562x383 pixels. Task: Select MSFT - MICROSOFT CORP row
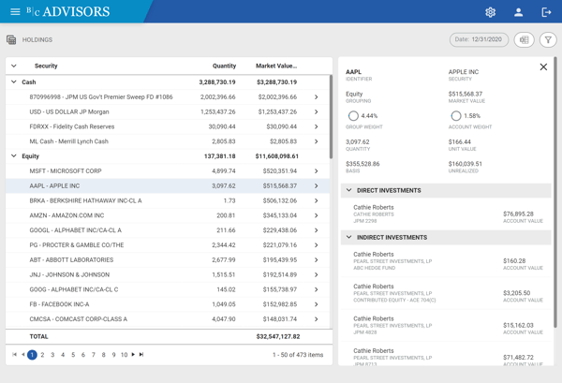point(168,171)
